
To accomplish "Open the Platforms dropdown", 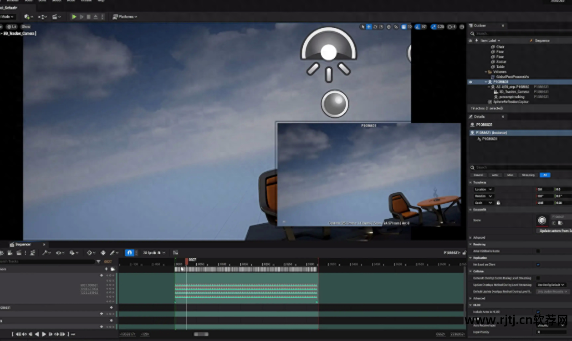I will tap(125, 17).
